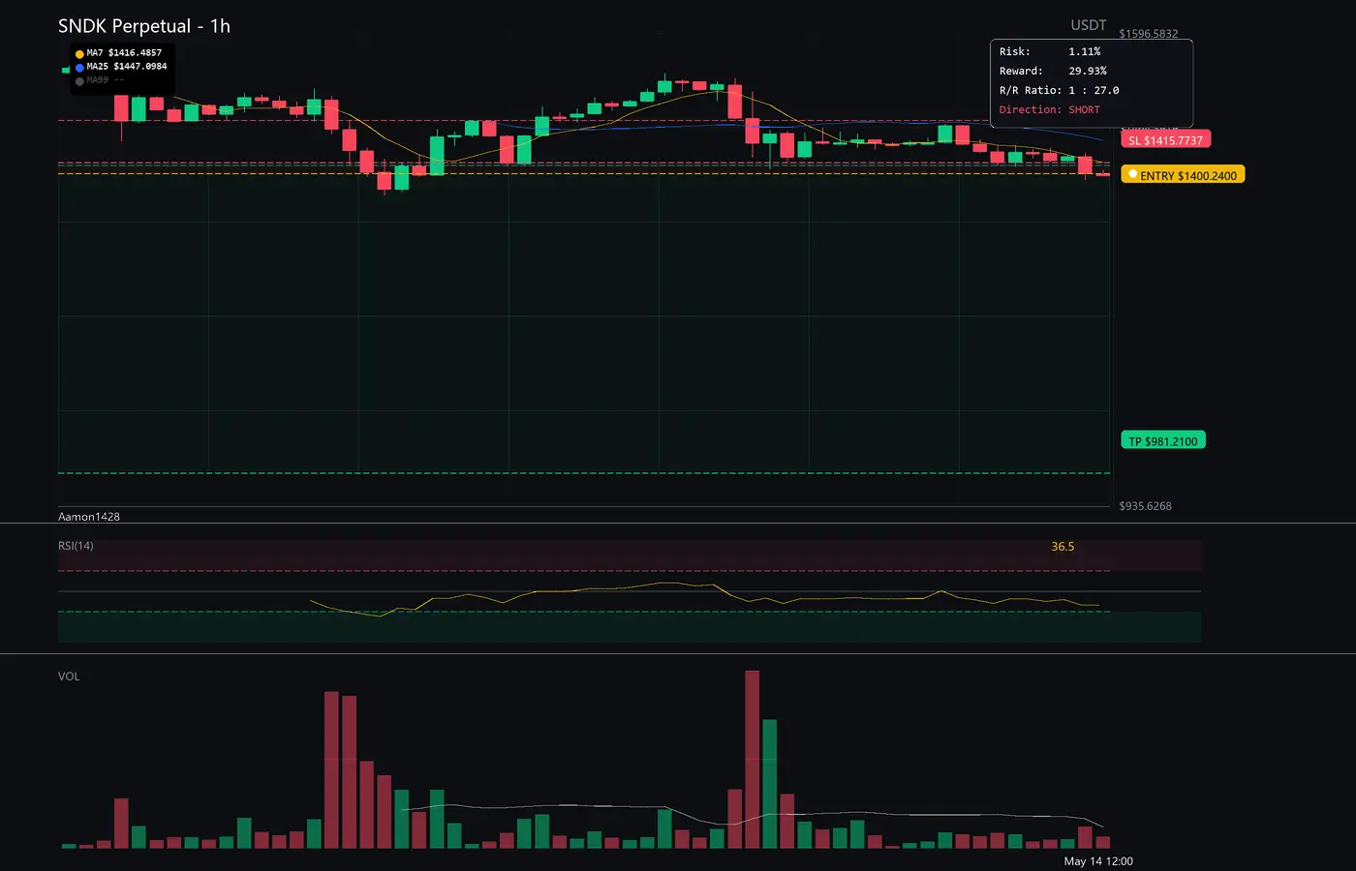Select the SL $1415.7737 stop-loss tag
Viewport: 1356px width, 871px height.
point(1166,139)
